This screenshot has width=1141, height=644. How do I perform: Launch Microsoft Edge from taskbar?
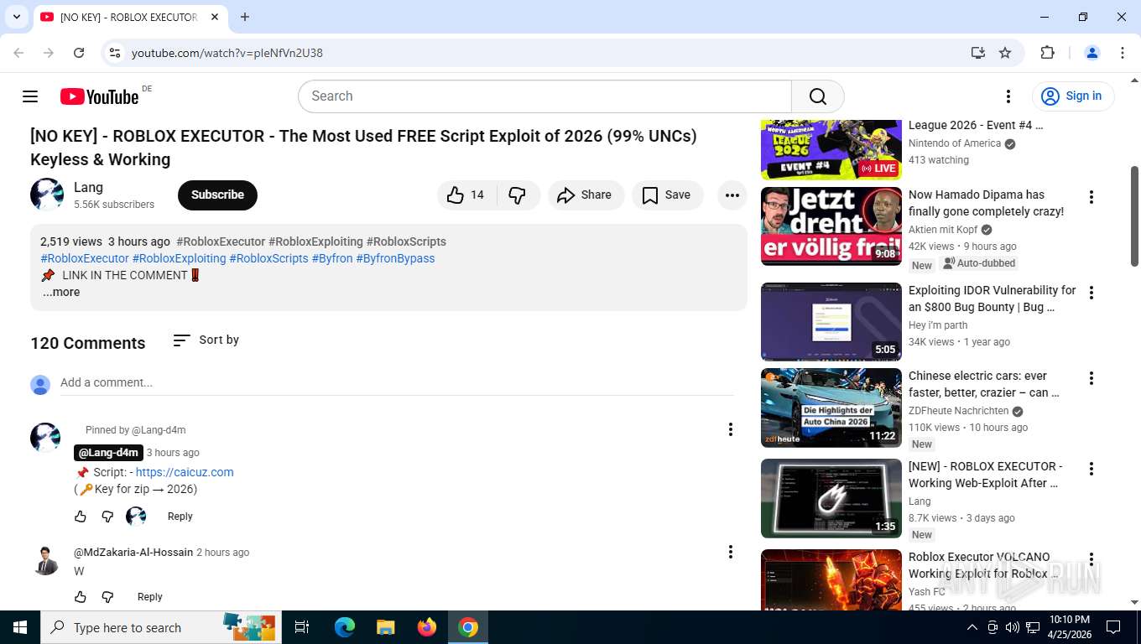coord(345,627)
